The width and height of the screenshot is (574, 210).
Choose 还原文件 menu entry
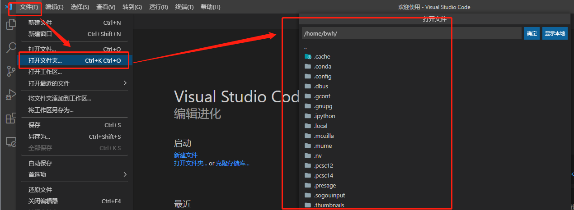pos(74,190)
